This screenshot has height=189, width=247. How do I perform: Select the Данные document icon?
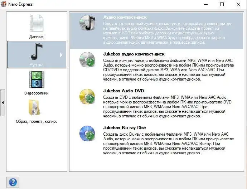point(37,23)
